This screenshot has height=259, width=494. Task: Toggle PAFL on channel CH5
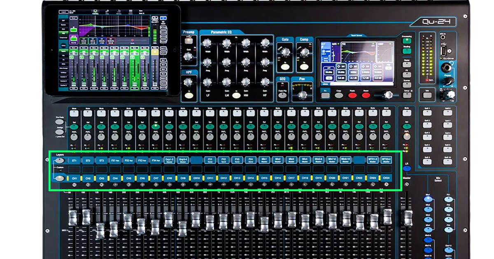128,137
